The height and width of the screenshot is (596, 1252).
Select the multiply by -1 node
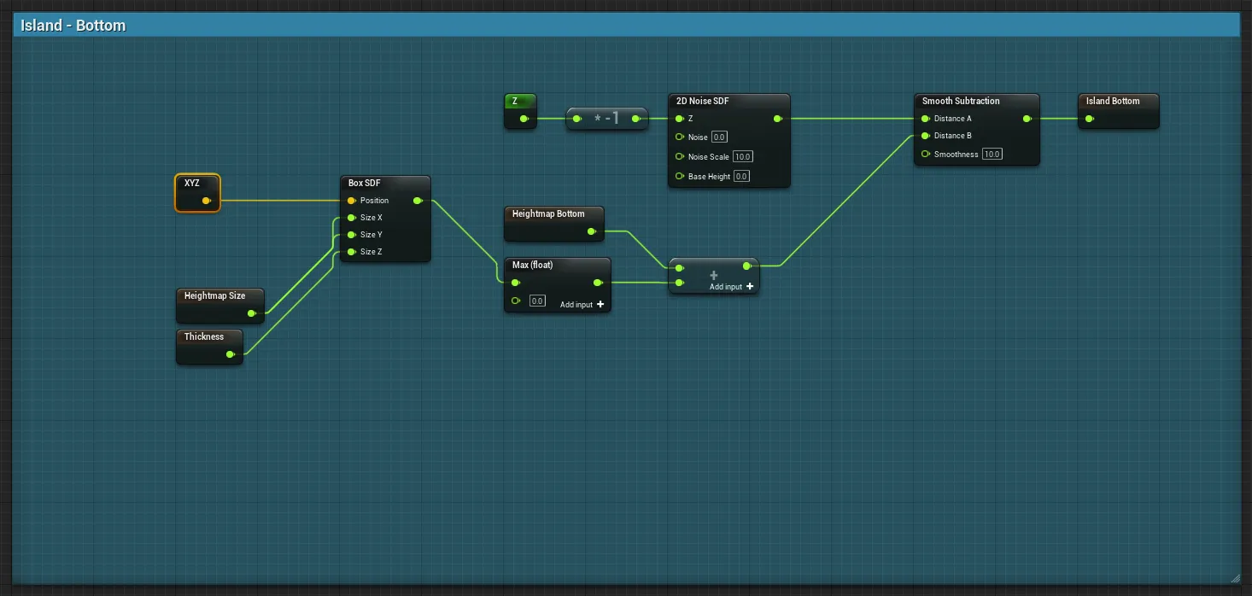point(606,119)
